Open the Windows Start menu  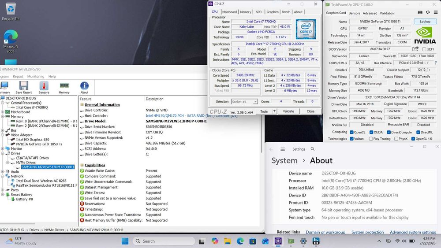pyautogui.click(x=125, y=241)
